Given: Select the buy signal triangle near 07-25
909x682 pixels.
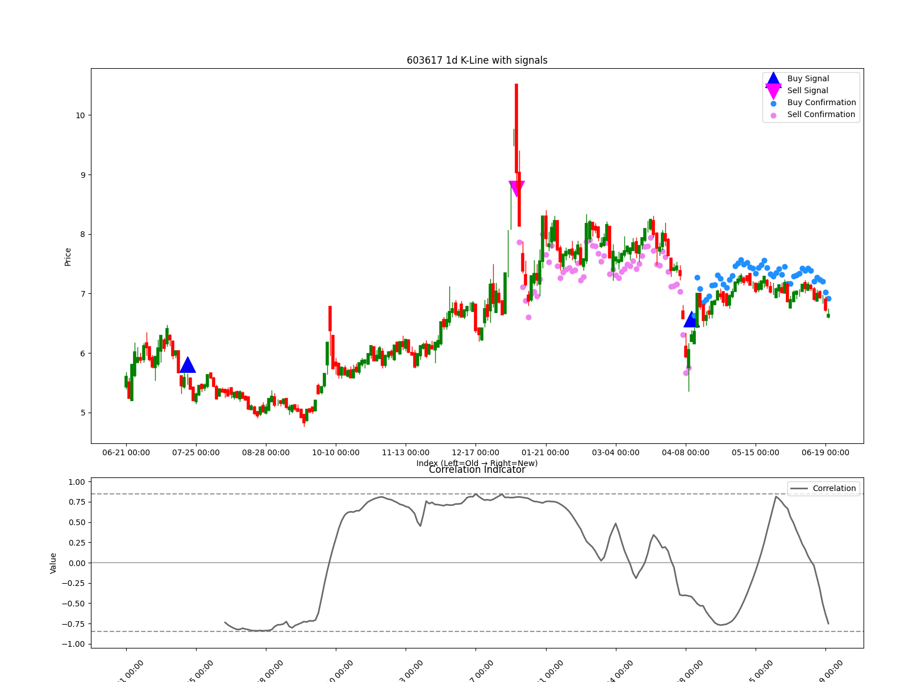Looking at the screenshot, I should click(x=187, y=365).
